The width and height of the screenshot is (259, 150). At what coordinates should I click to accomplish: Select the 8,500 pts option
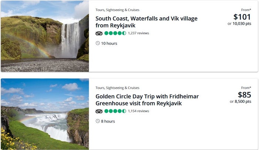(243, 101)
